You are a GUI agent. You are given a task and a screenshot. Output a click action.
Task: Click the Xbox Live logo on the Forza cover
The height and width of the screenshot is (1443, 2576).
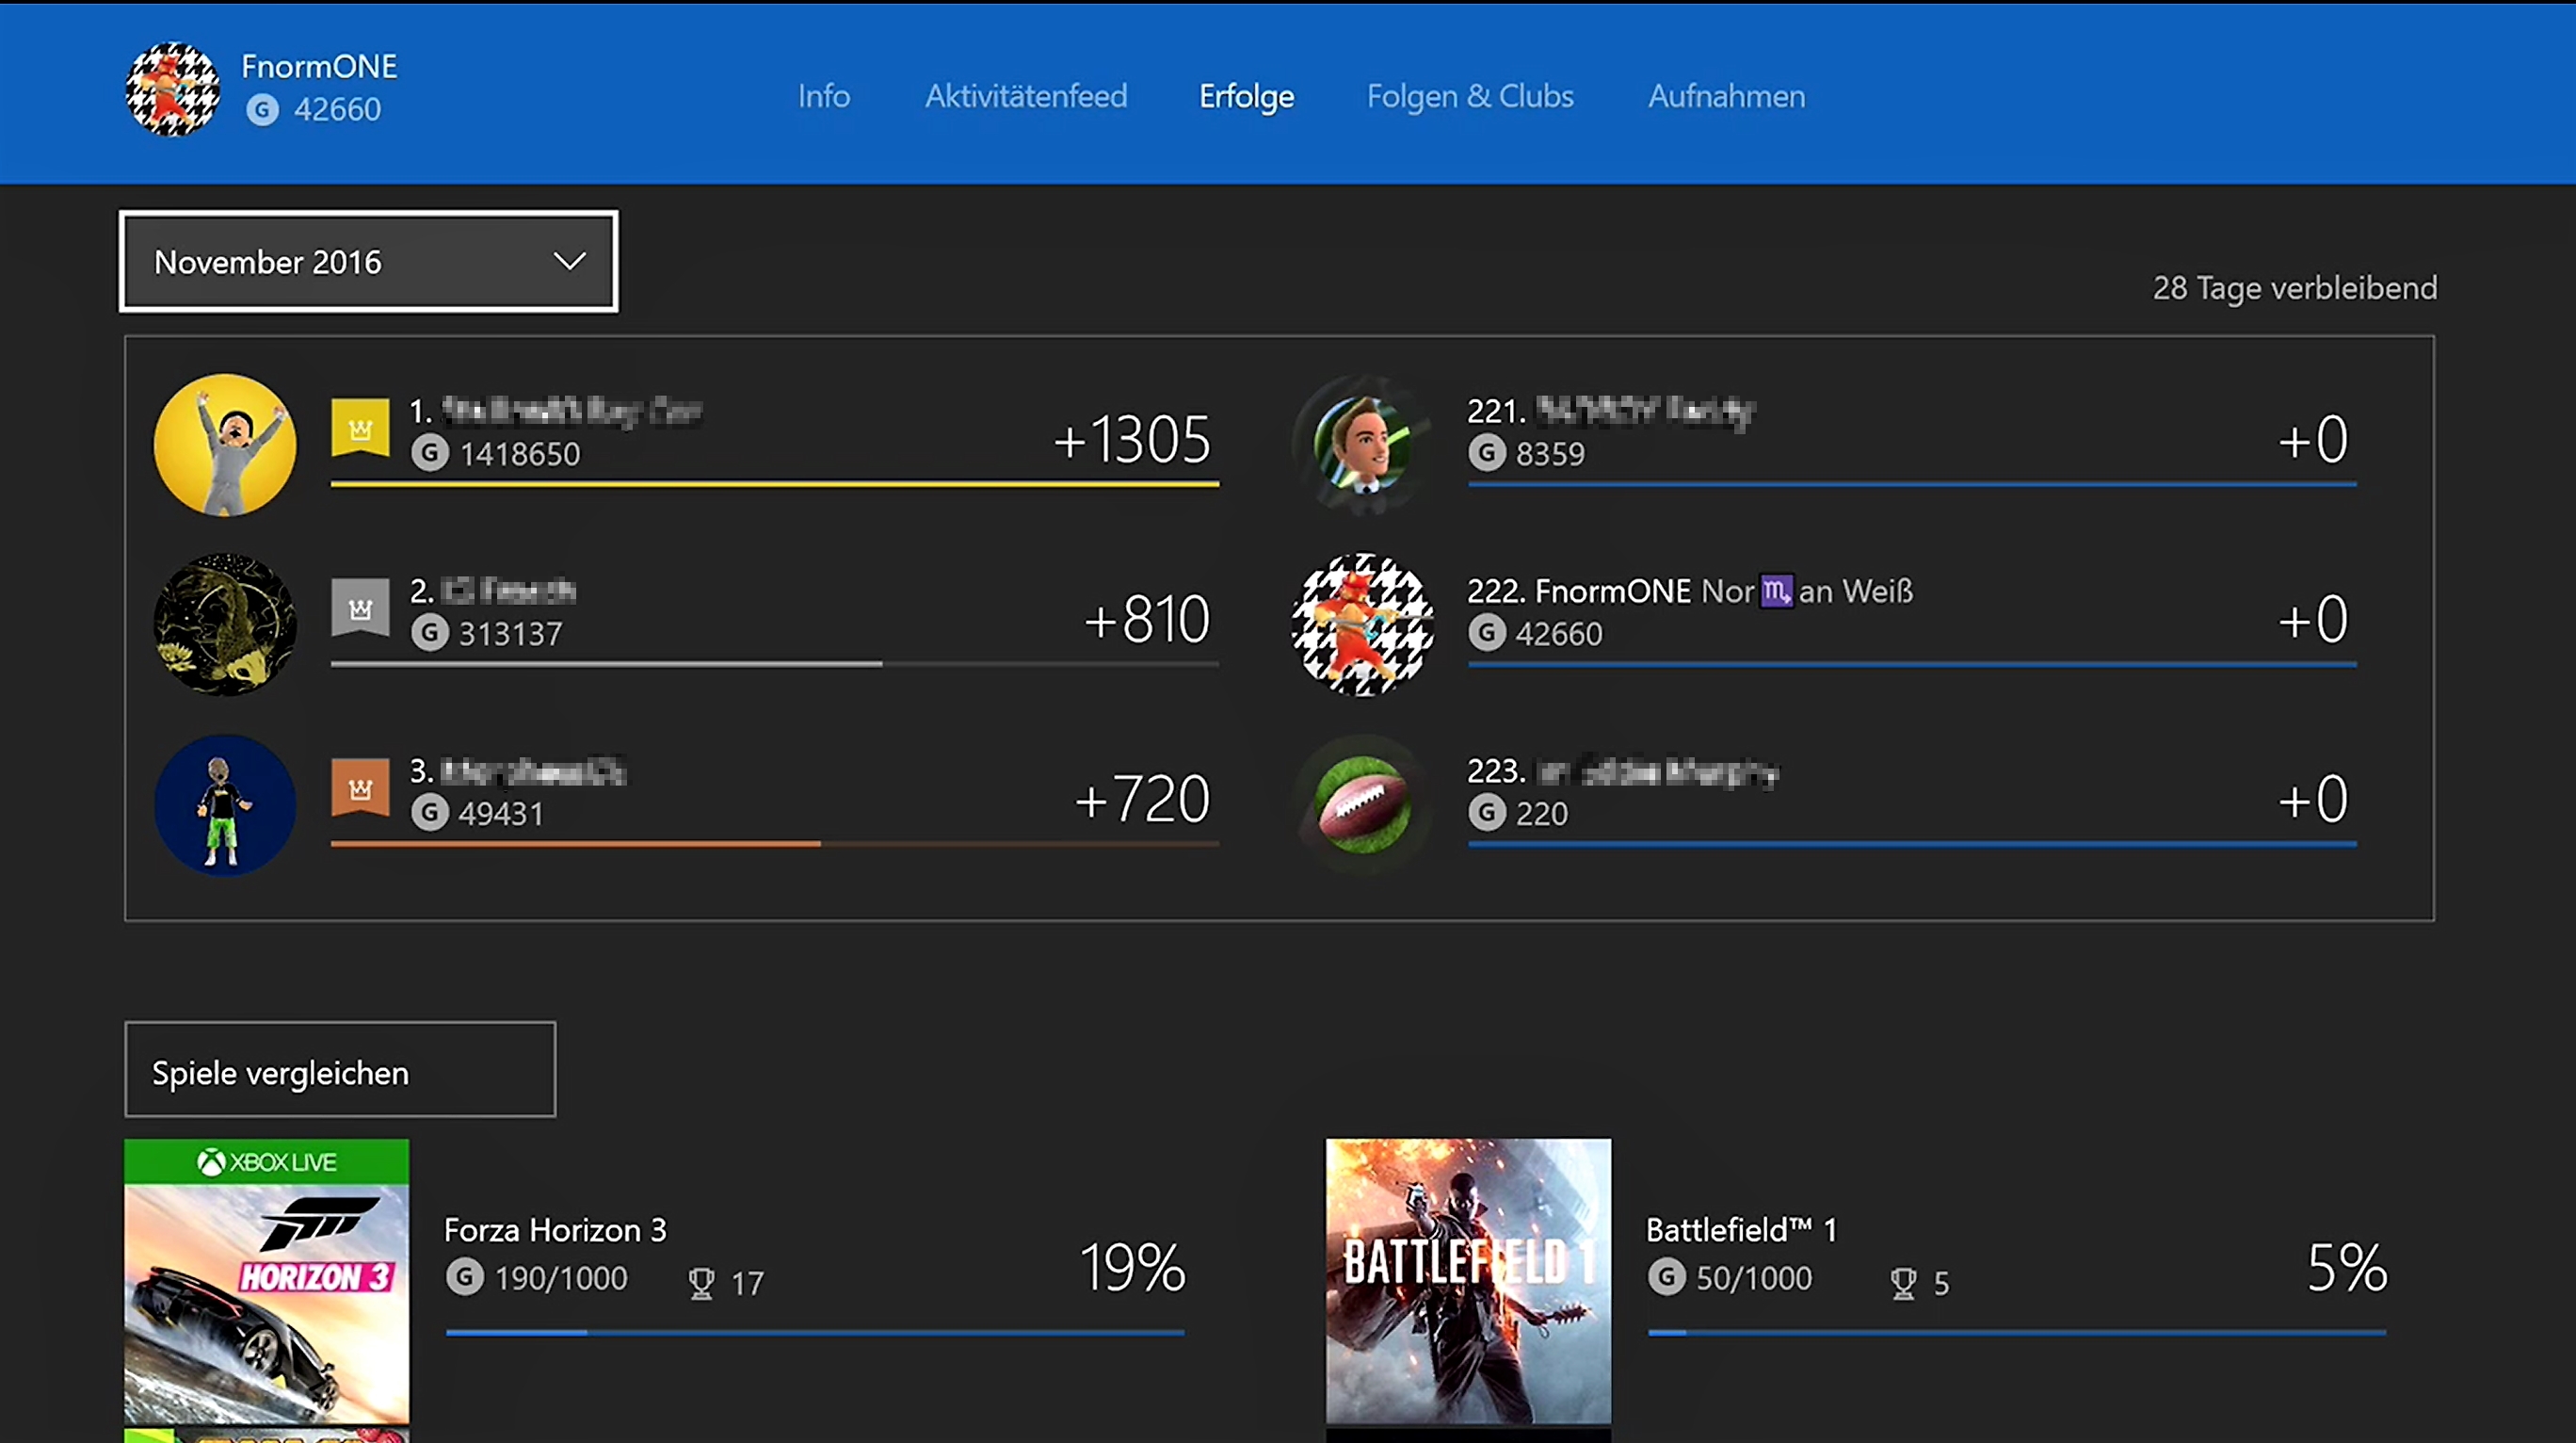(267, 1161)
